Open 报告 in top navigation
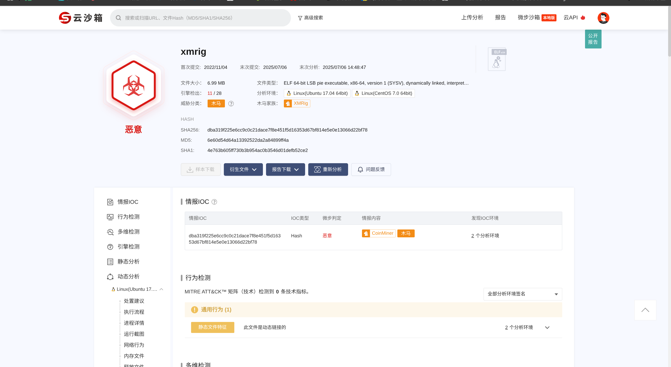 point(500,18)
